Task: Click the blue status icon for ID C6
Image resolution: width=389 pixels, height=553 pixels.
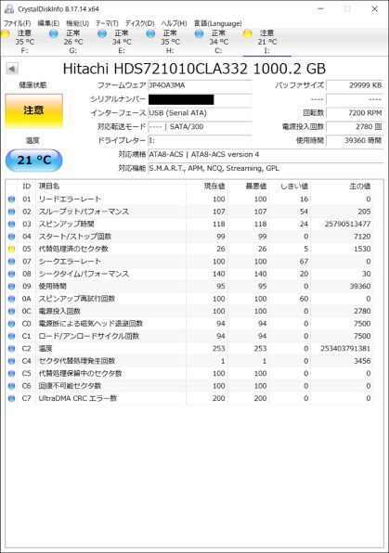Action: click(12, 386)
